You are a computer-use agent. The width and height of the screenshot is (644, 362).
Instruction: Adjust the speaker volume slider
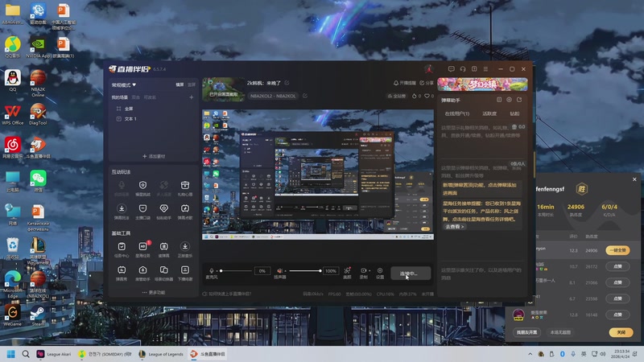[305, 271]
